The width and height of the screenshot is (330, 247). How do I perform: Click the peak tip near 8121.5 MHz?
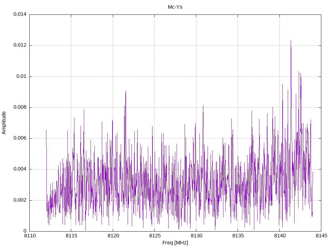tap(126, 91)
